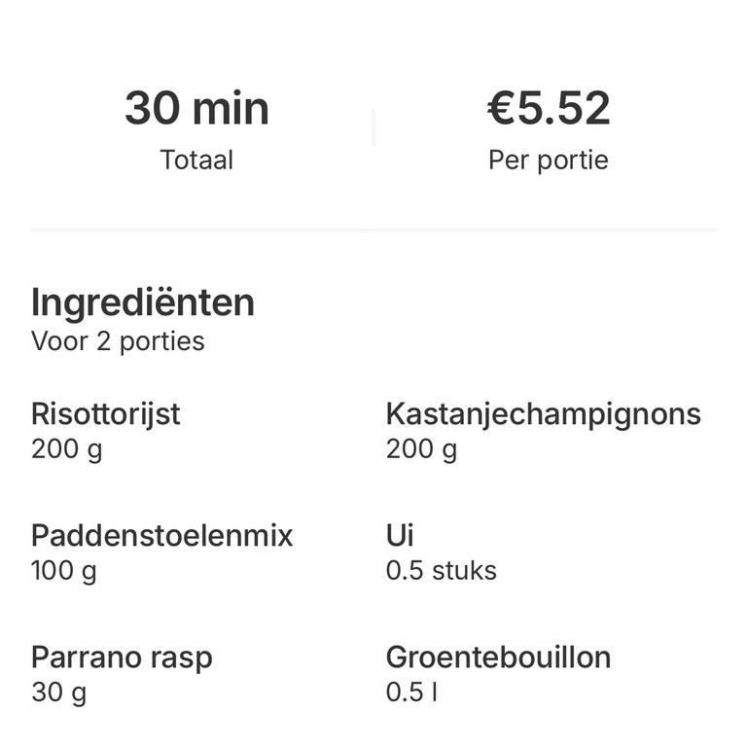The image size is (747, 747).
Task: Open the Ui ingredient
Action: pos(400,535)
